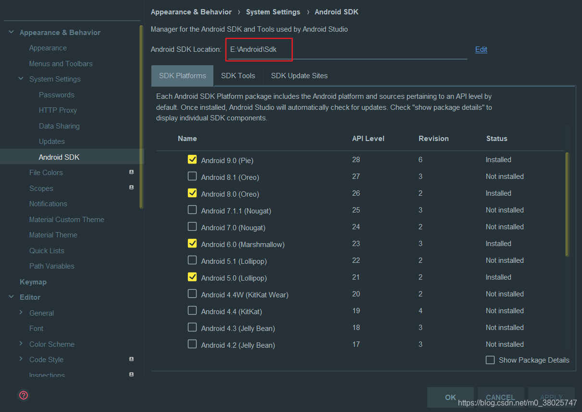Screen dimensions: 582x412
Task: Open Scopes settings
Action: coord(41,188)
